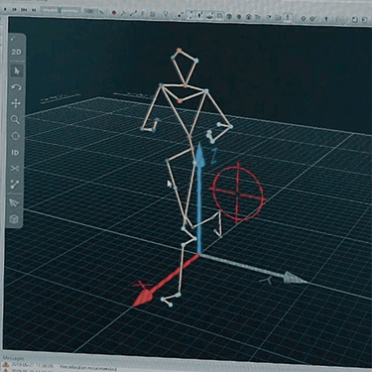Start capture with the red record button
Viewport: 372px width, 372px height.
pyautogui.click(x=114, y=13)
